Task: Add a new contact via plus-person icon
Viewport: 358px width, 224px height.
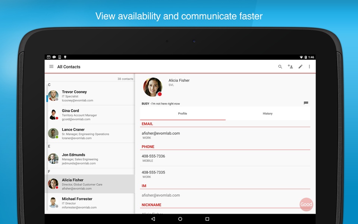Action: (x=290, y=66)
